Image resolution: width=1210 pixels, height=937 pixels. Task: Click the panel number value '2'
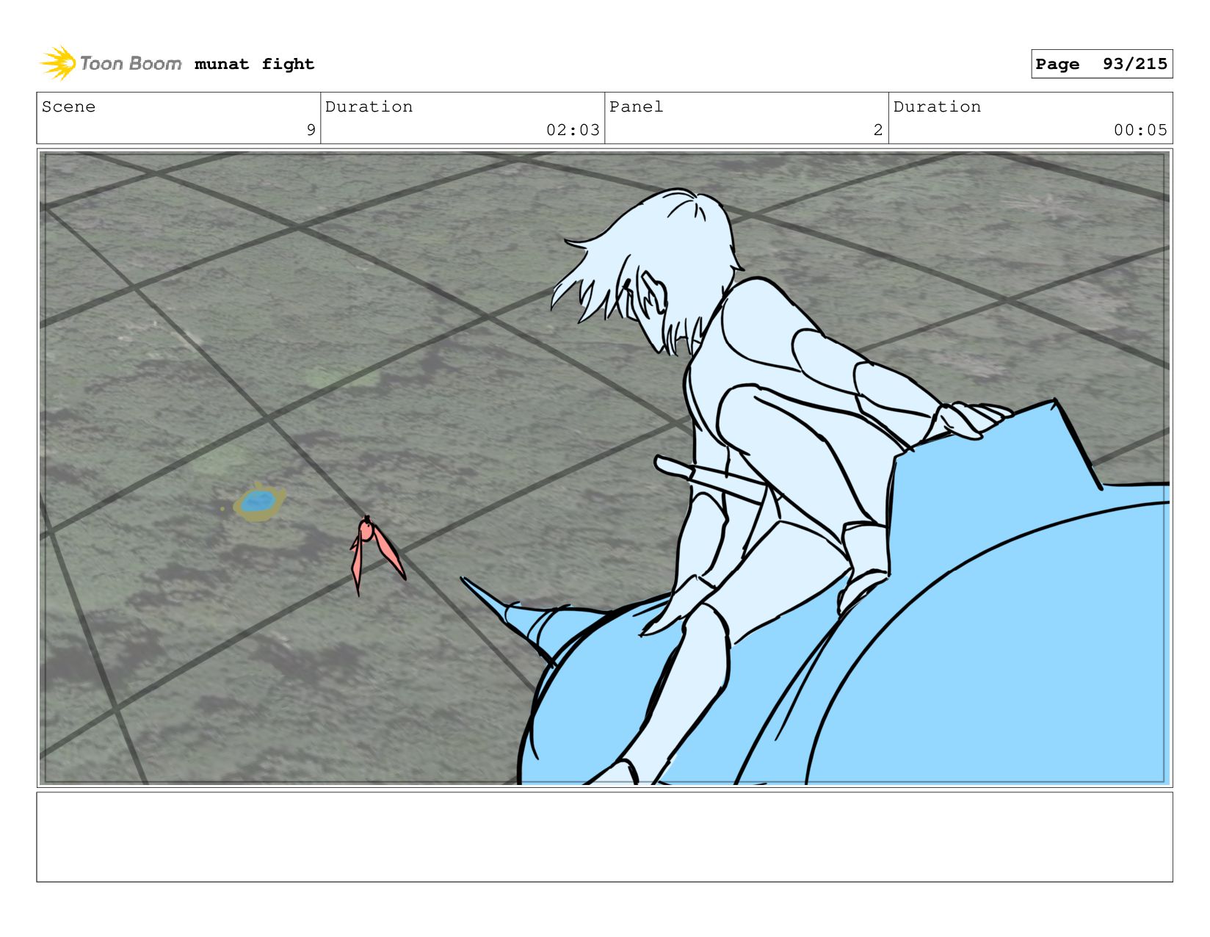coord(878,130)
